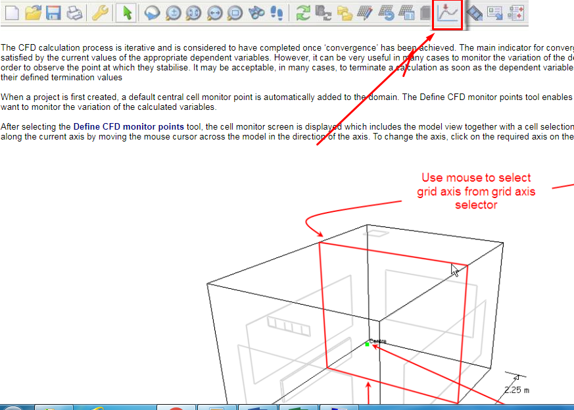The width and height of the screenshot is (574, 410).
Task: Click the picture with blue arrow icon
Action: point(495,13)
